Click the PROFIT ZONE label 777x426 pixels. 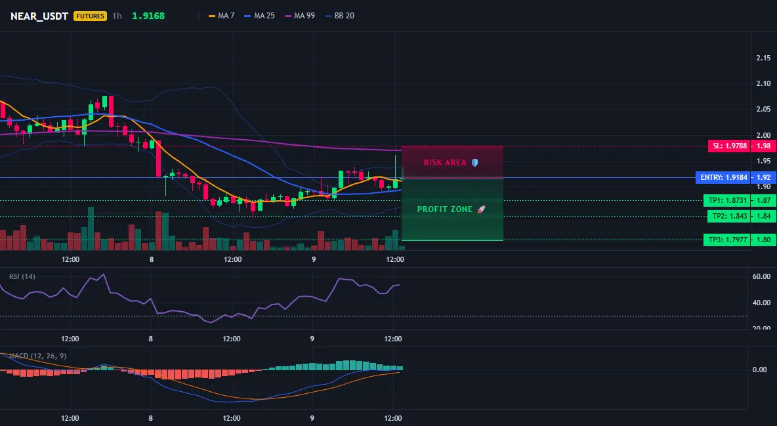[x=444, y=209]
